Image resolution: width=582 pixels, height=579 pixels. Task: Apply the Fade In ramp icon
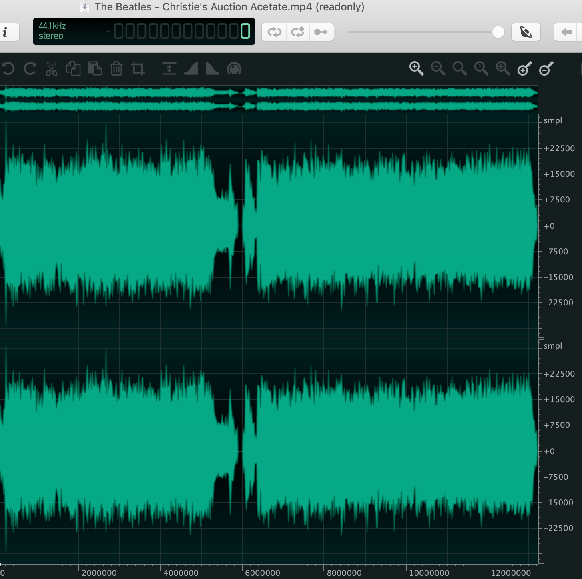(191, 69)
